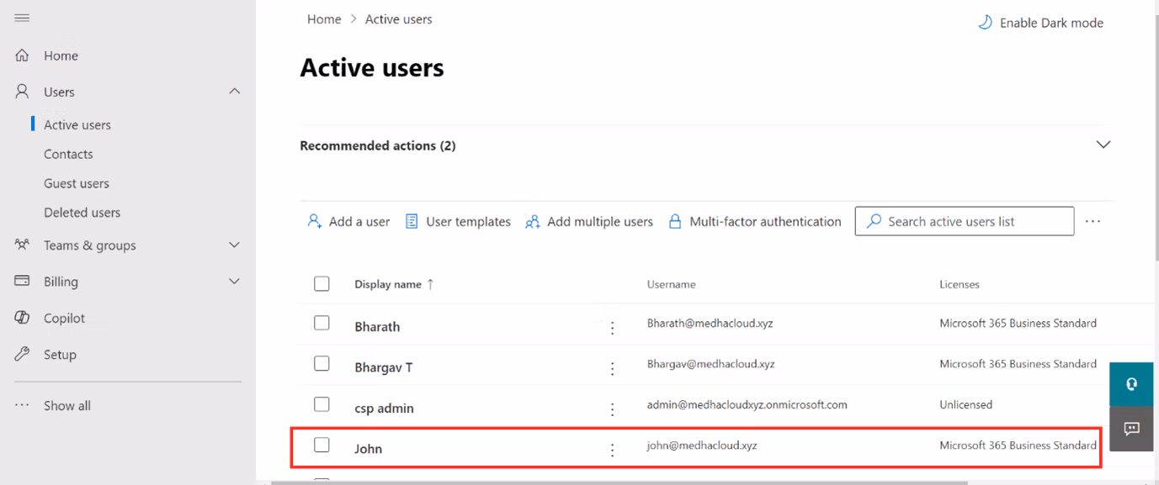The height and width of the screenshot is (485, 1159).
Task: Click the Add a user icon
Action: click(x=315, y=221)
